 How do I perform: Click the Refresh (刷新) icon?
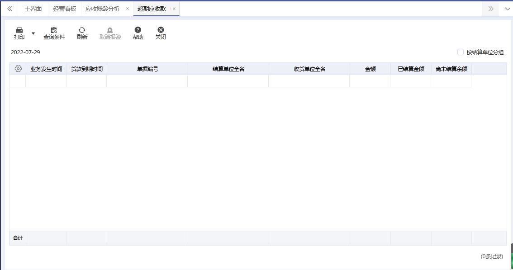click(x=82, y=30)
